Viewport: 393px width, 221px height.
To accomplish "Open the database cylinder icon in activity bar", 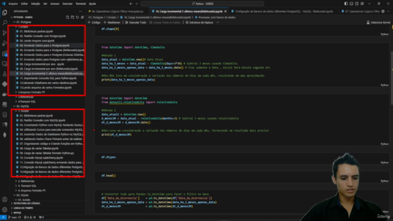I will click(4, 115).
